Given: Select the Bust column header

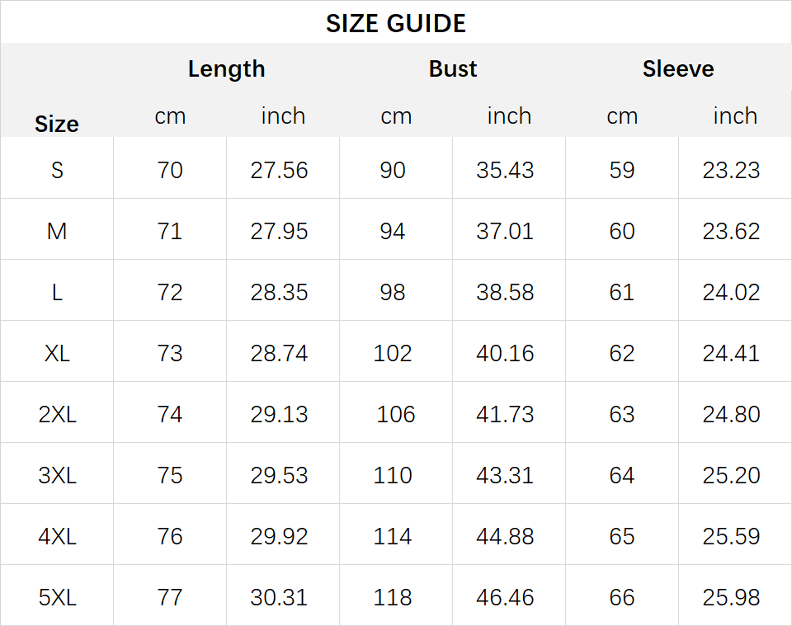Looking at the screenshot, I should [453, 68].
